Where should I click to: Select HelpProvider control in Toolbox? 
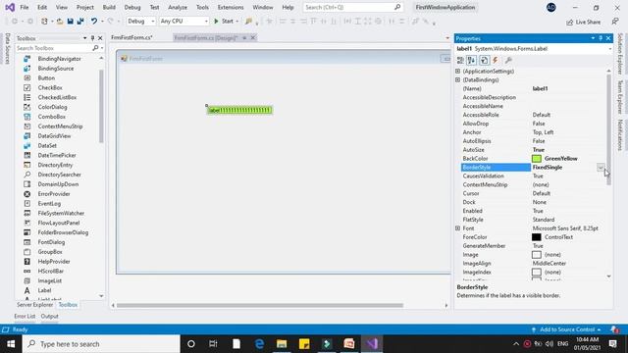[x=54, y=262]
